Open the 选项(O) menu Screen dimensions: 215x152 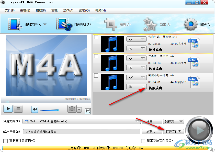click(84, 10)
